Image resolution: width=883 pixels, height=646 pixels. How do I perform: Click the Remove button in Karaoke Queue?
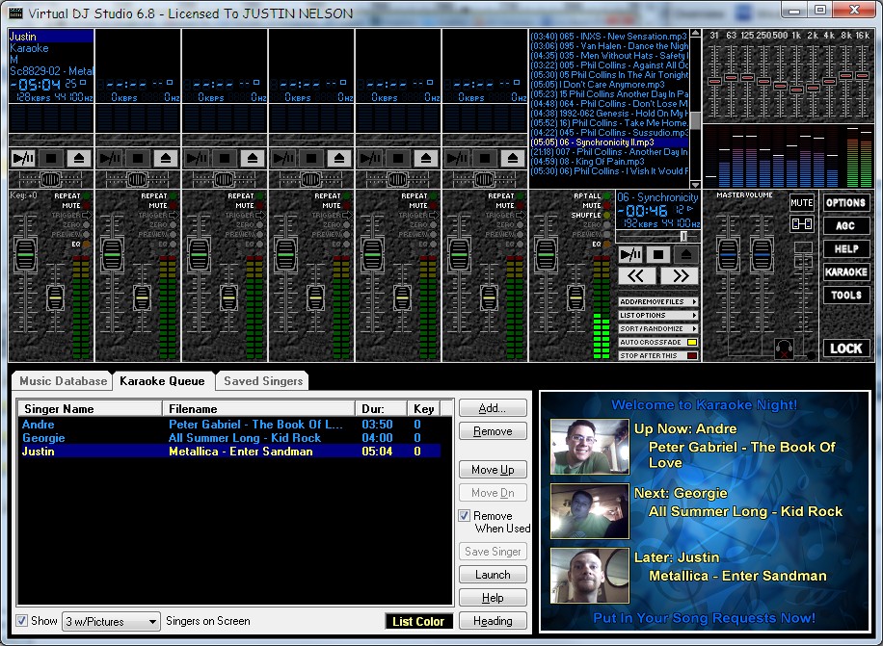click(493, 431)
